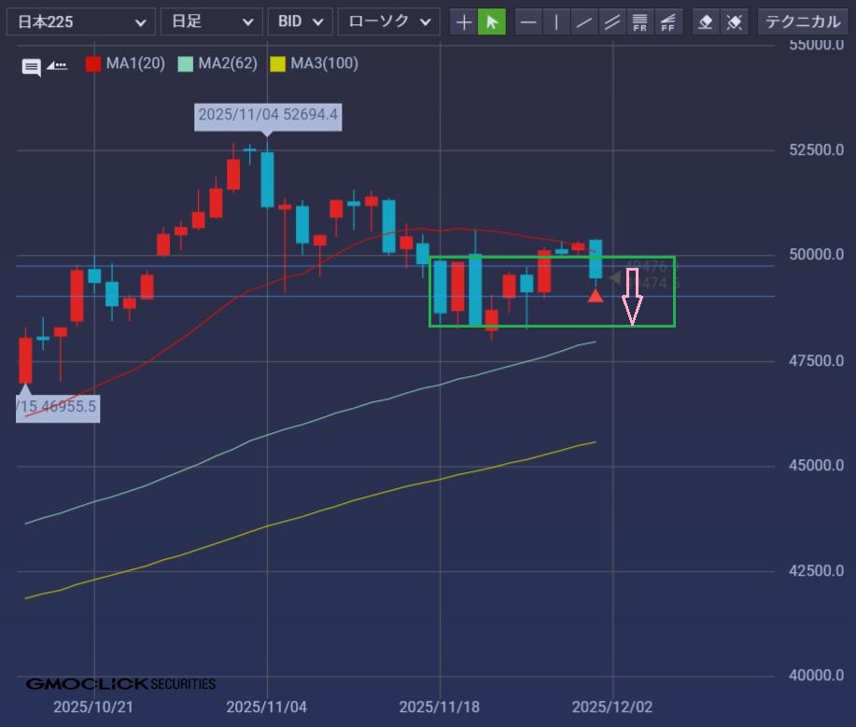The height and width of the screenshot is (727, 856).
Task: Open the ローソク chart type dropdown
Action: point(388,21)
